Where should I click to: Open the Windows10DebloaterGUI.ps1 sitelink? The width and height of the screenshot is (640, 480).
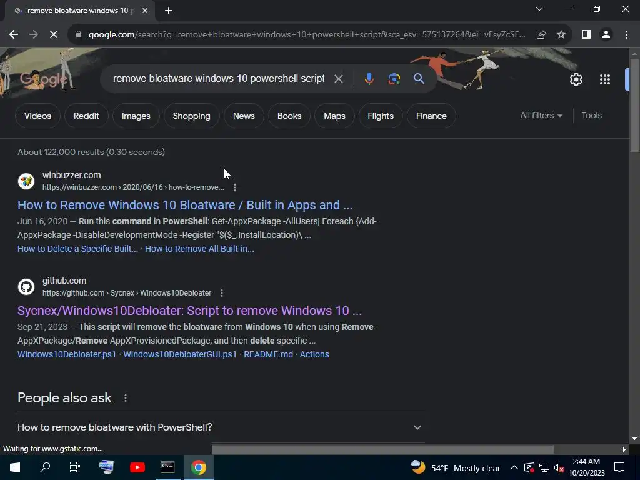click(180, 354)
